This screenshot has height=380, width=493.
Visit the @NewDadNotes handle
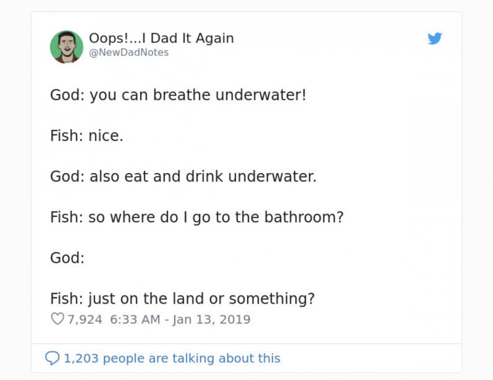coord(129,53)
